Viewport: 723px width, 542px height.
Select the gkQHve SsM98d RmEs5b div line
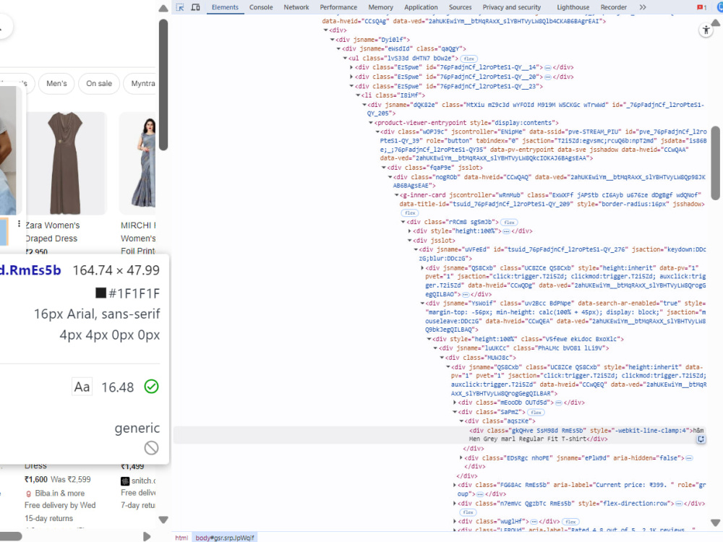click(438, 435)
